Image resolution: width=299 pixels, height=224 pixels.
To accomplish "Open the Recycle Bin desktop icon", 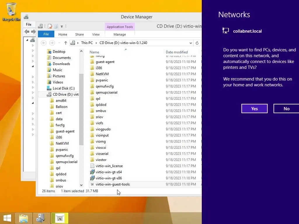I will 11,12.
